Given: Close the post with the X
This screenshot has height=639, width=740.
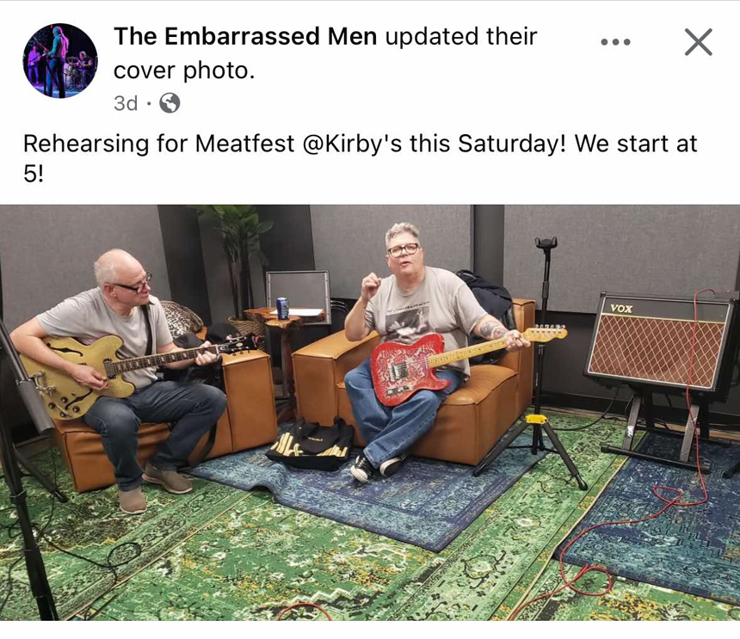Looking at the screenshot, I should 698,42.
